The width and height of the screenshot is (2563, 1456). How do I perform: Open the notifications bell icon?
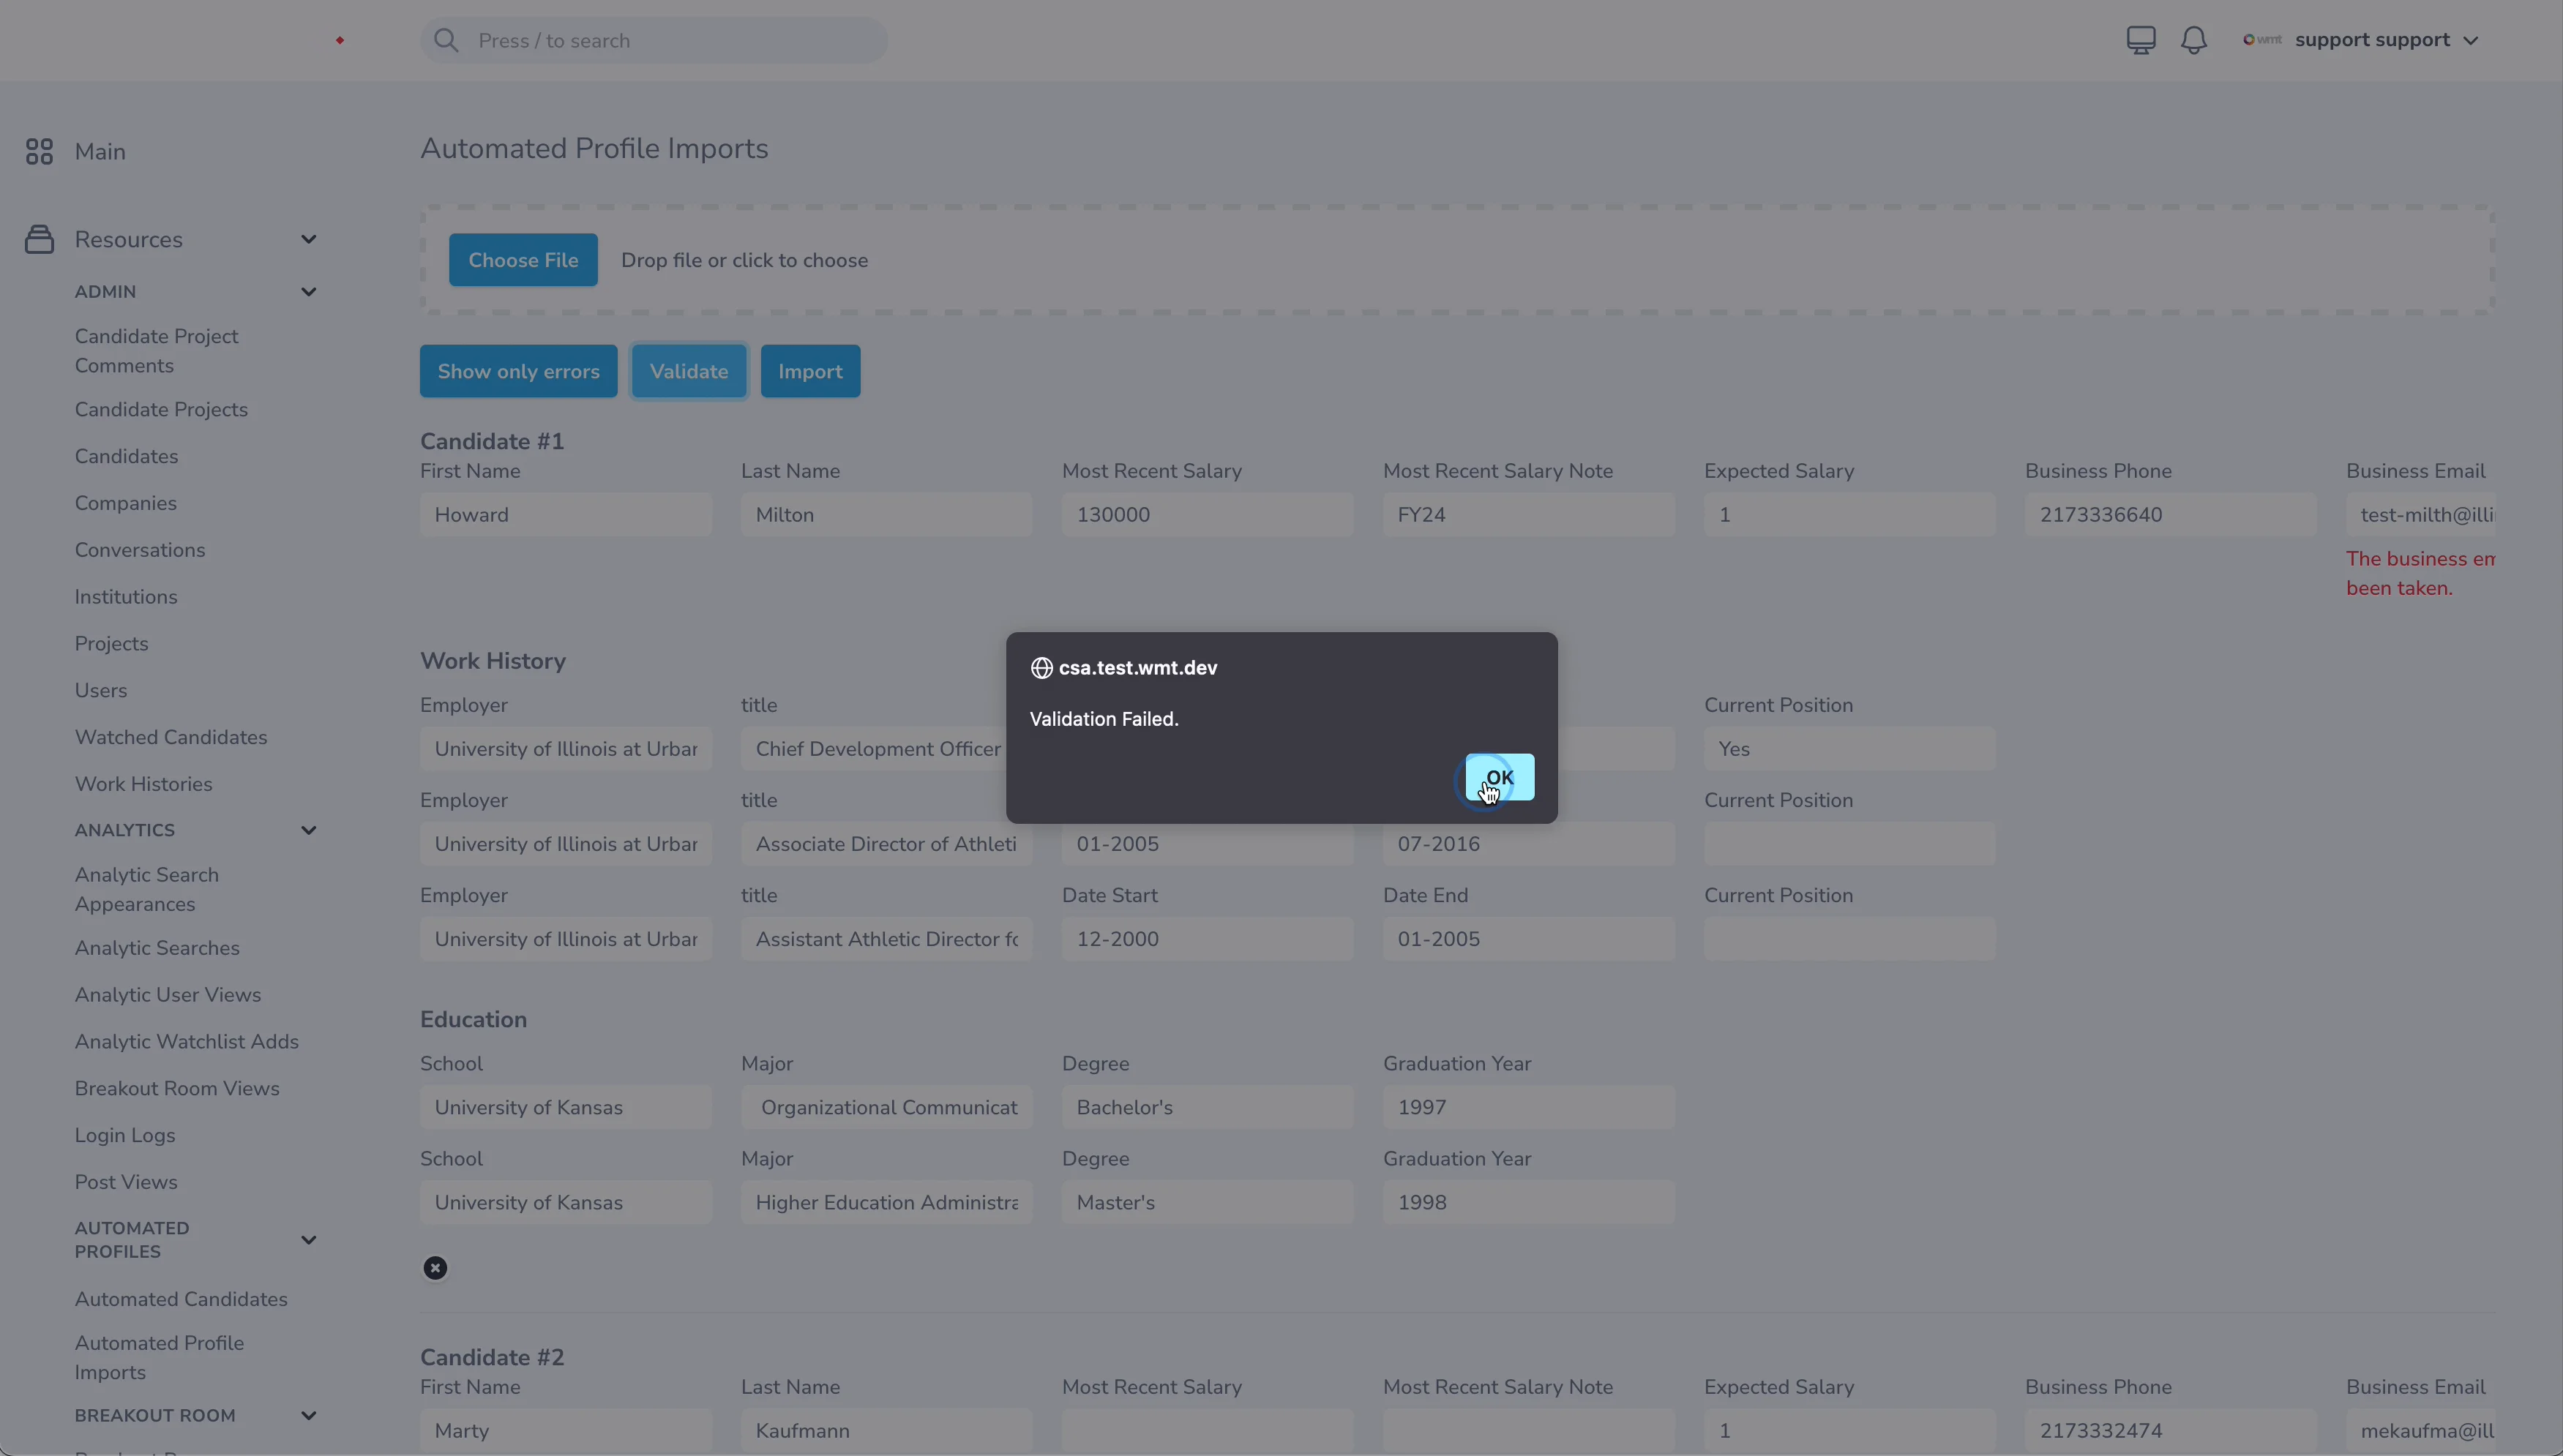[x=2194, y=39]
